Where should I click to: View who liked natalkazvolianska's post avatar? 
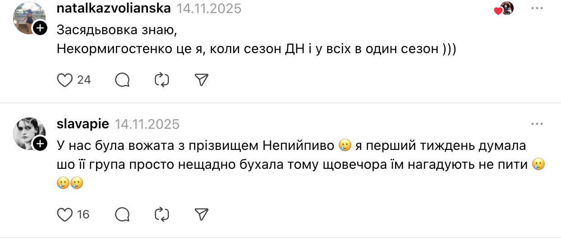(506, 9)
